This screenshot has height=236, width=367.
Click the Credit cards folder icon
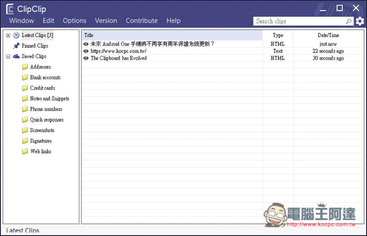(25, 88)
